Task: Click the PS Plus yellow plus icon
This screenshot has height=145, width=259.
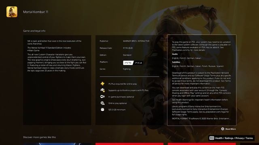Action: (102, 84)
